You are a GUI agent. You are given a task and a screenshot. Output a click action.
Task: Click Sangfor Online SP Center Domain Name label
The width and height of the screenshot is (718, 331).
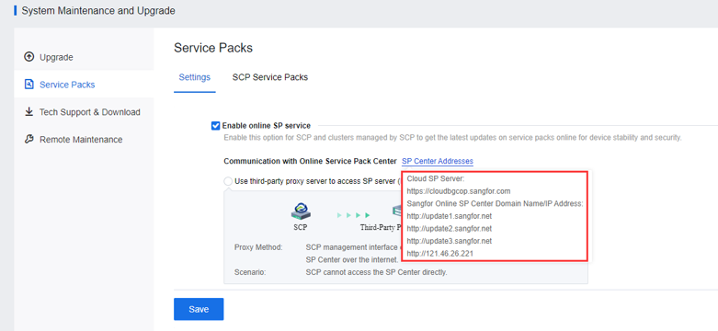tap(495, 203)
